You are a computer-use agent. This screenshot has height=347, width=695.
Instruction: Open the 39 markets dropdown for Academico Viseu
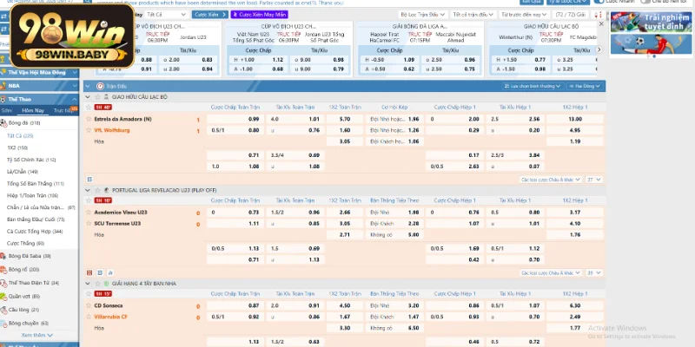point(593,273)
